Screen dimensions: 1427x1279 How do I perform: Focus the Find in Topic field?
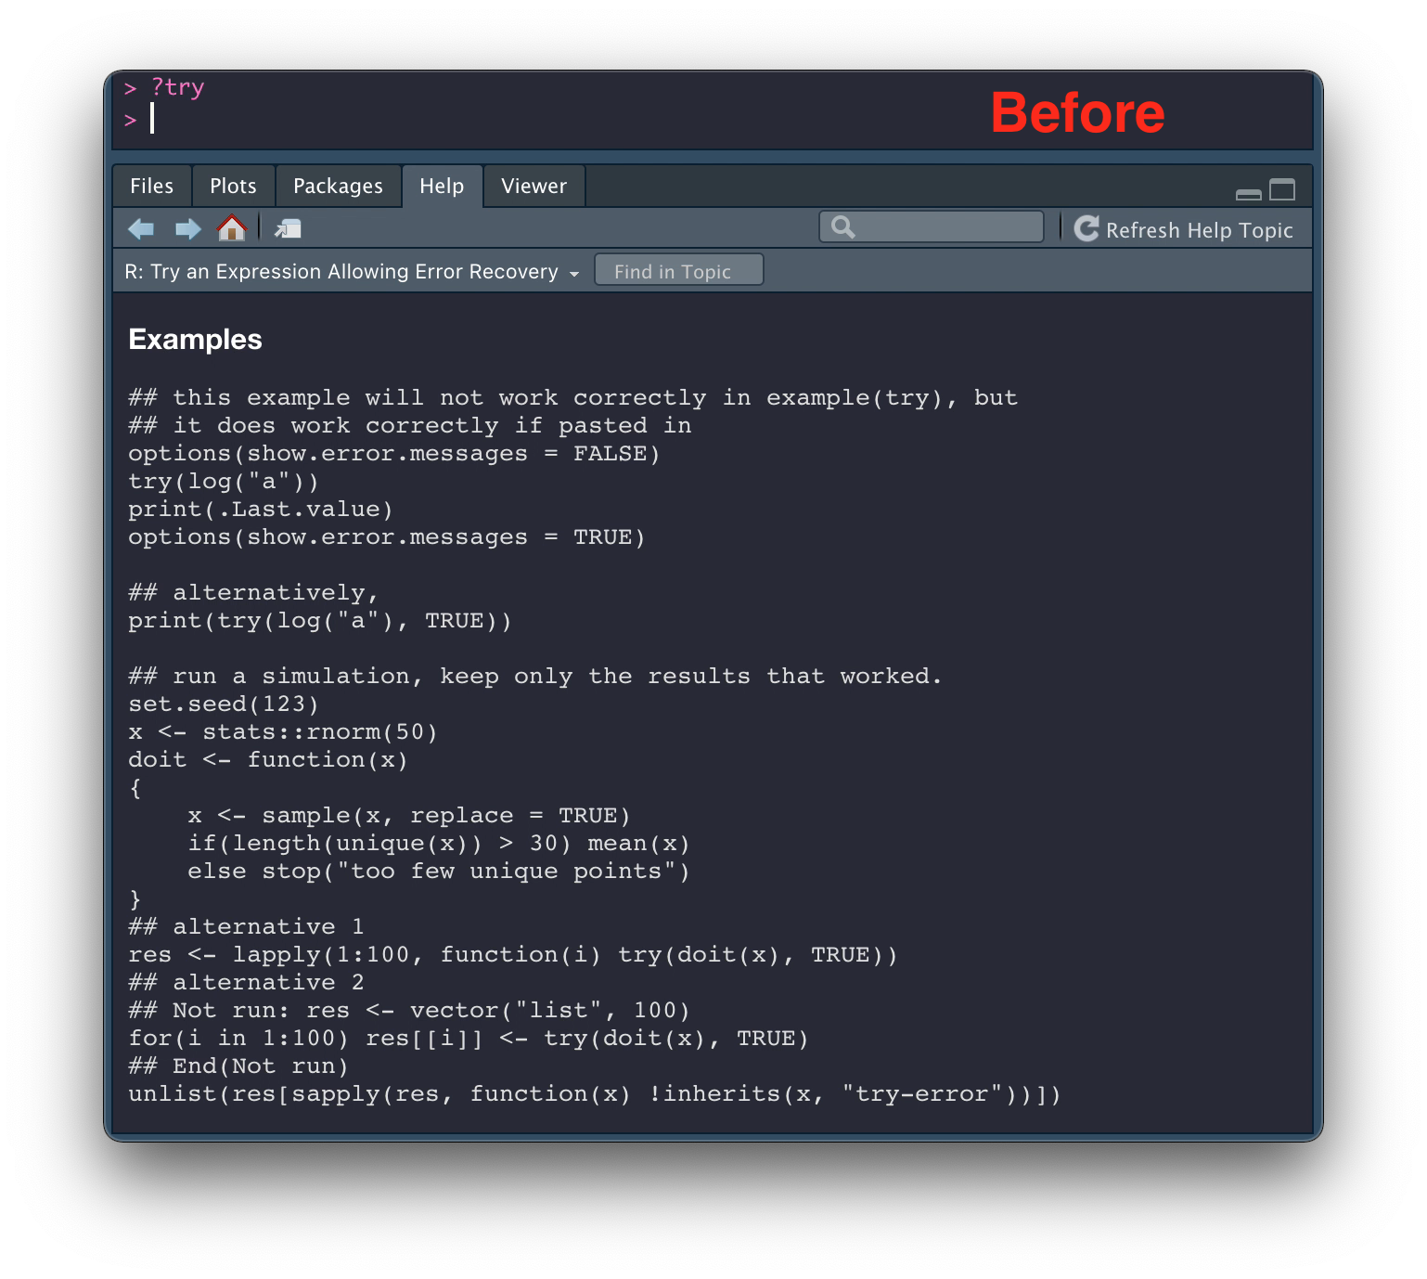[x=678, y=271]
